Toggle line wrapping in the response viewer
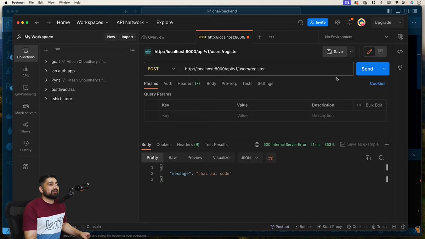Screen dimensions: 425x239 tap(271, 158)
